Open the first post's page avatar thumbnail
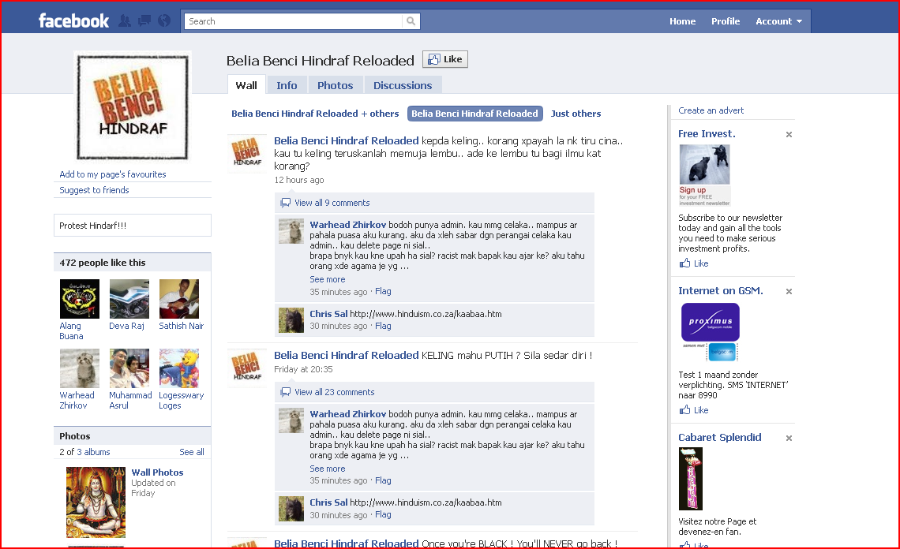Viewport: 900px width, 549px height. click(247, 154)
